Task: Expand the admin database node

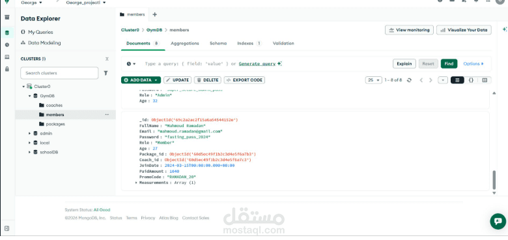Action: coord(29,133)
